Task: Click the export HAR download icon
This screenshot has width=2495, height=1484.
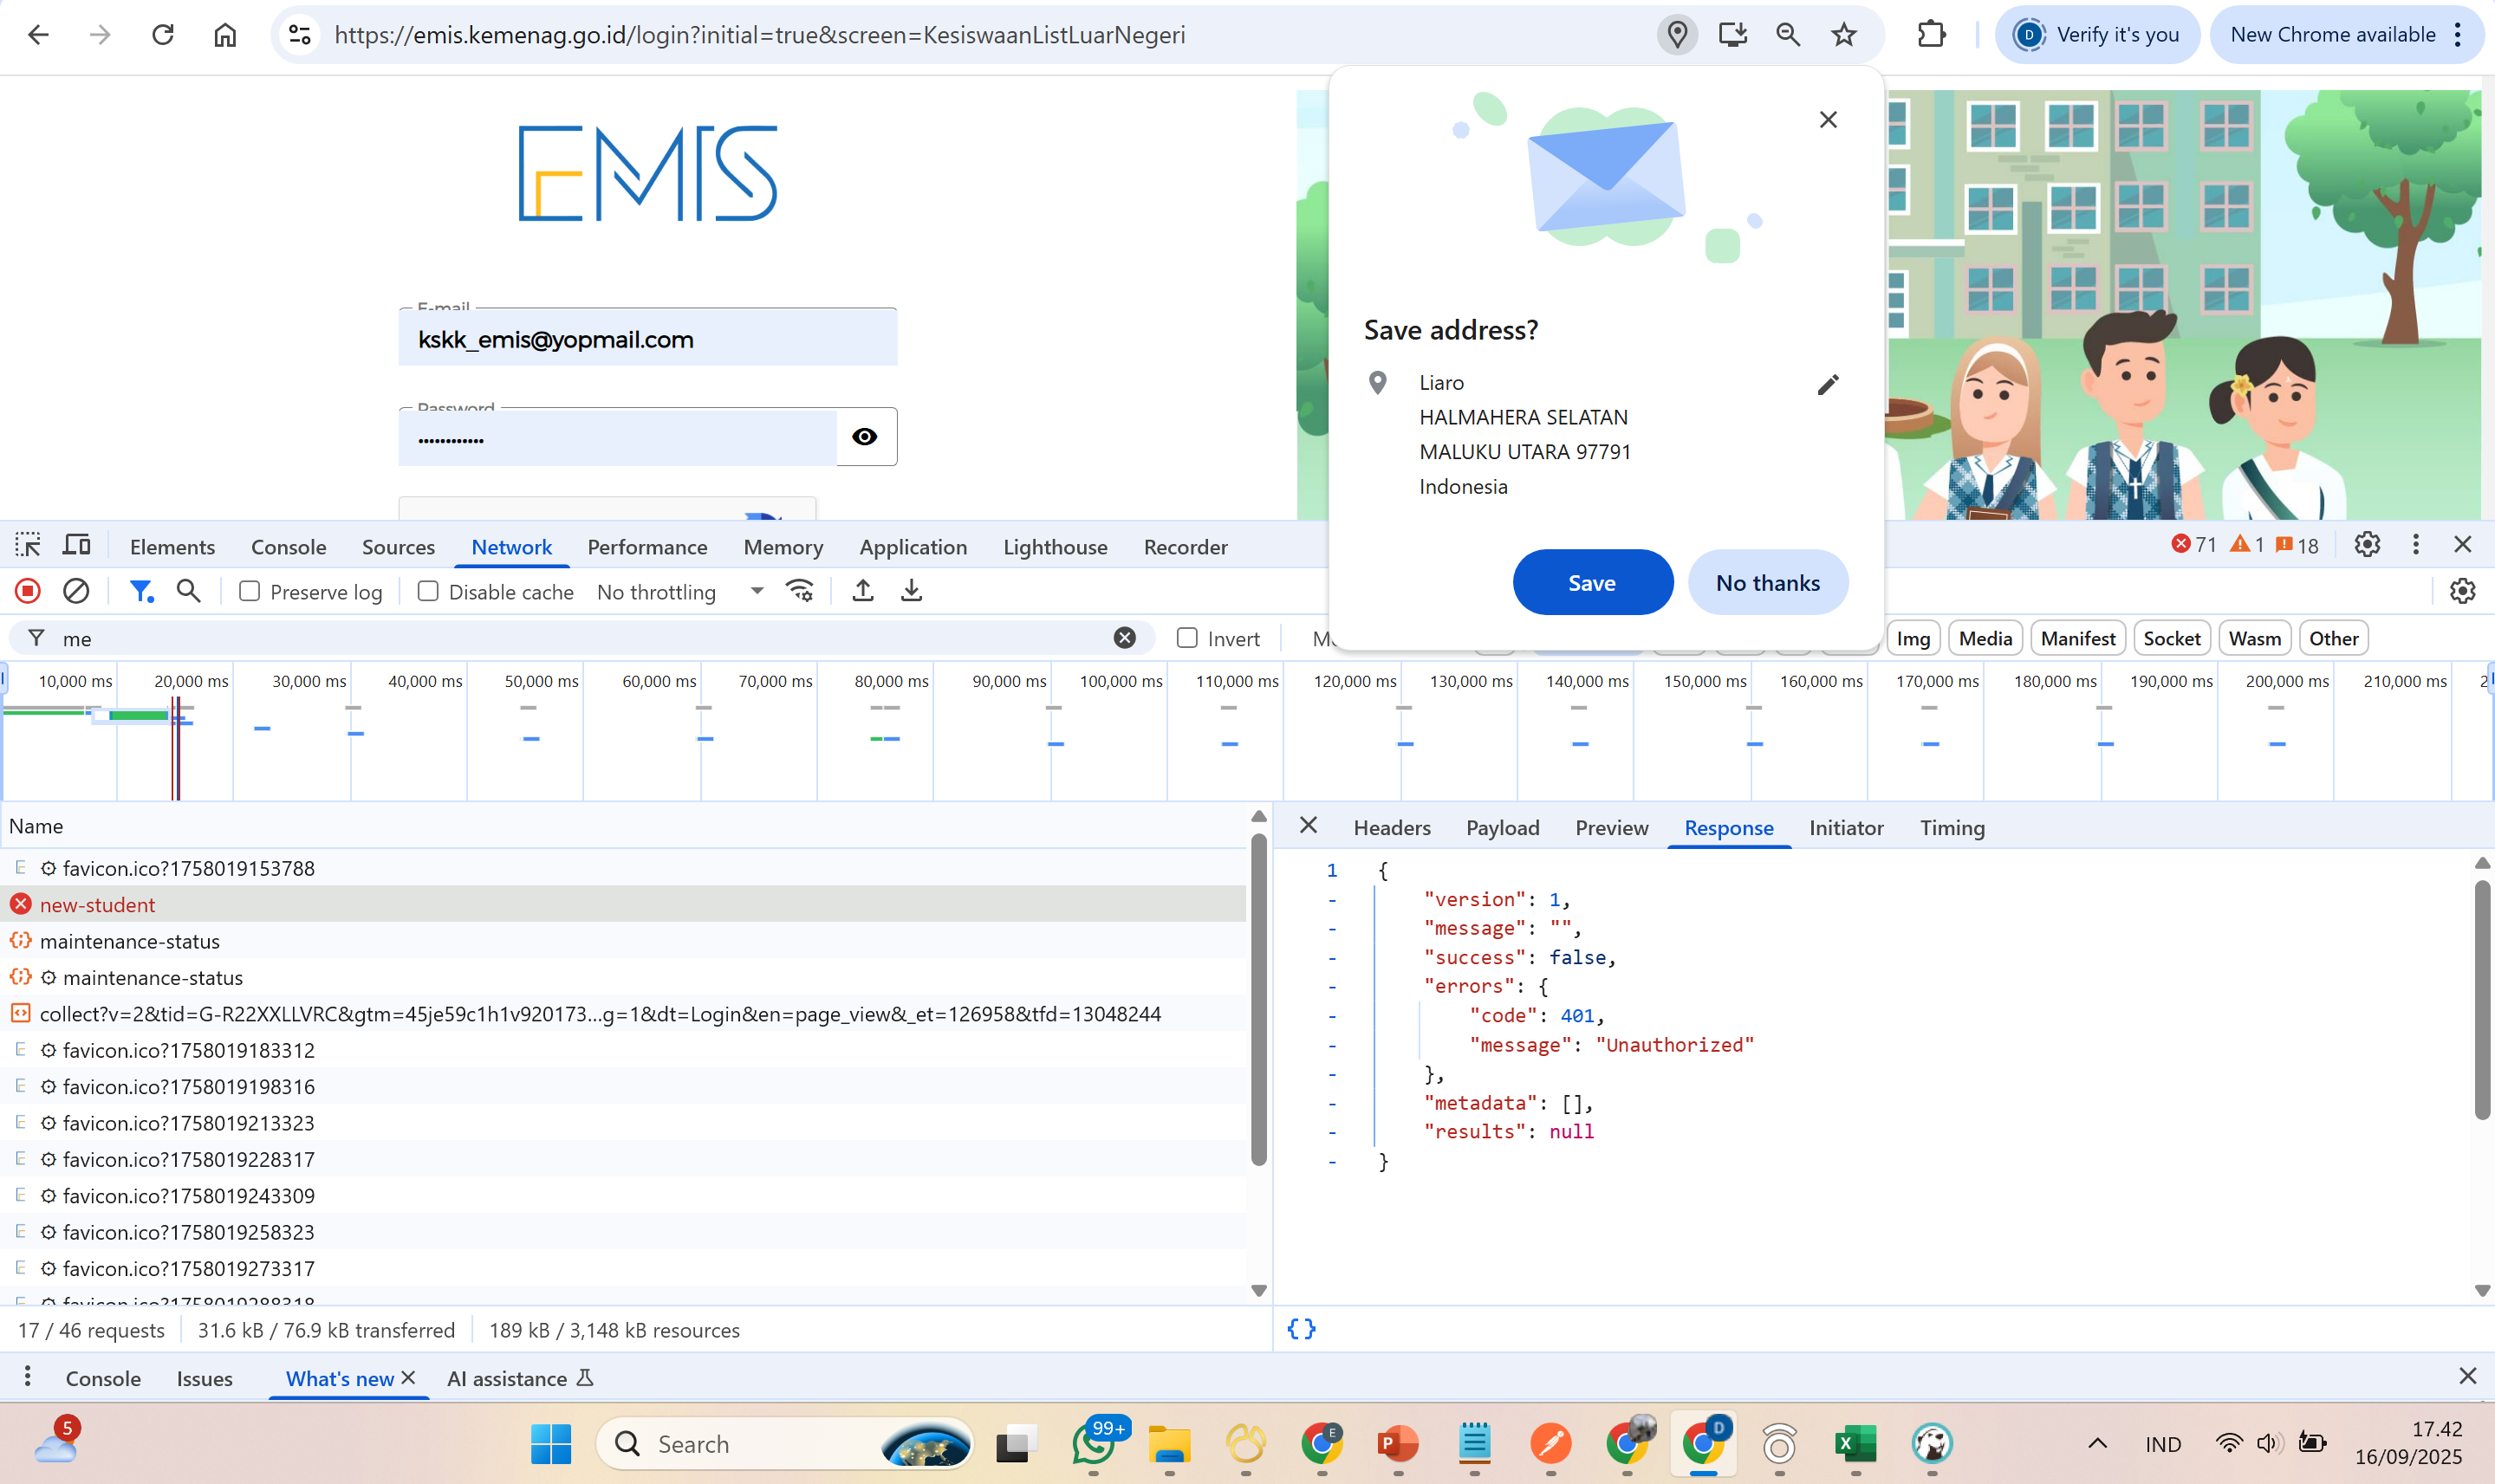Action: (912, 591)
